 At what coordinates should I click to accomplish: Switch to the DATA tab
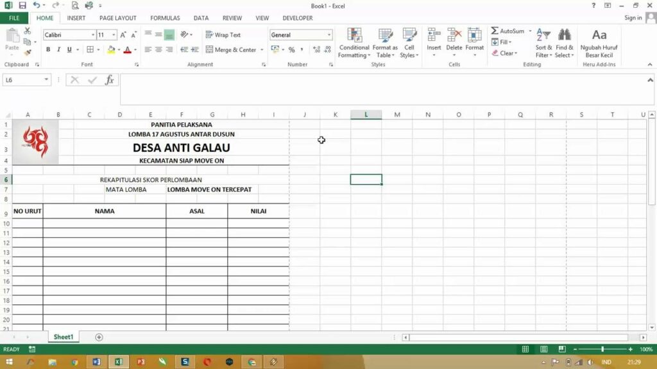[201, 18]
